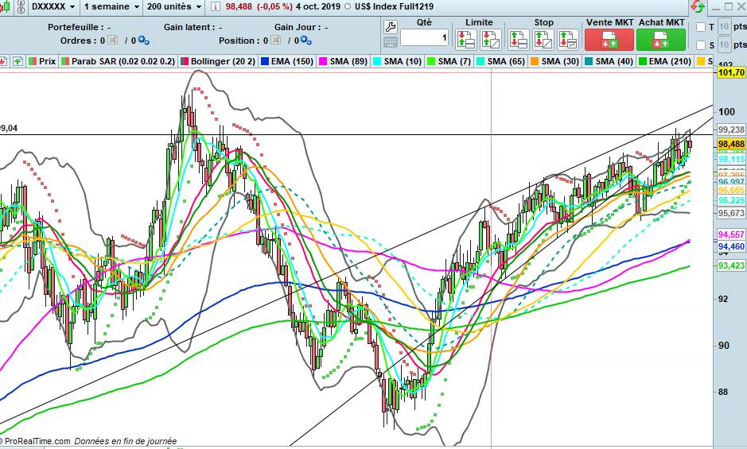The height and width of the screenshot is (449, 747).
Task: Open the info icon next to price
Action: click(214, 6)
